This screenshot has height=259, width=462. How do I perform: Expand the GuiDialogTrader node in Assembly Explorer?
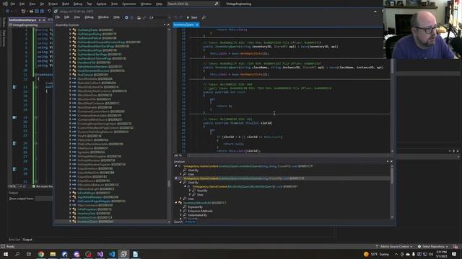point(70,30)
